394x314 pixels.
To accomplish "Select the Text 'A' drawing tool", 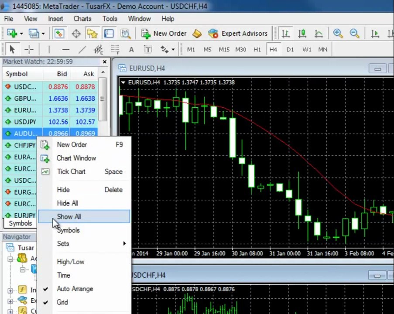I will (131, 49).
